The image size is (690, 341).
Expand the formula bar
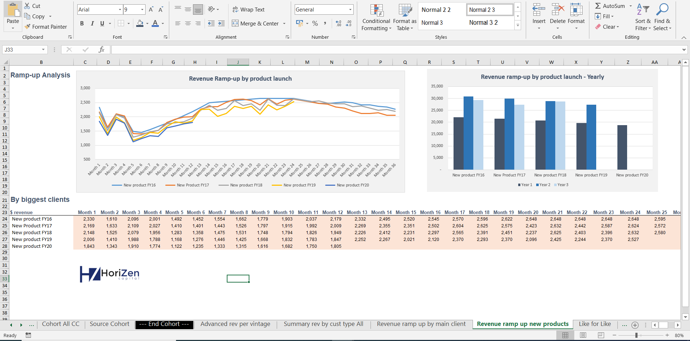pos(684,49)
